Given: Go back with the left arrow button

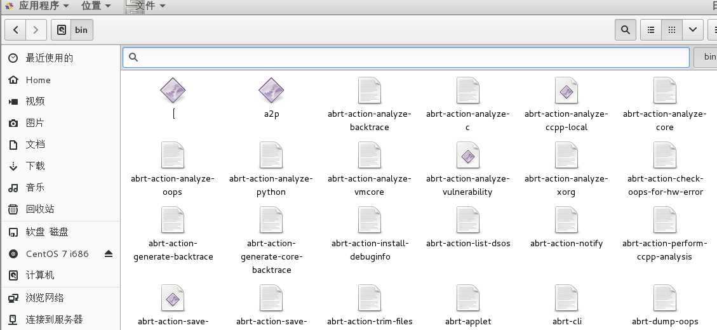Looking at the screenshot, I should (15, 30).
